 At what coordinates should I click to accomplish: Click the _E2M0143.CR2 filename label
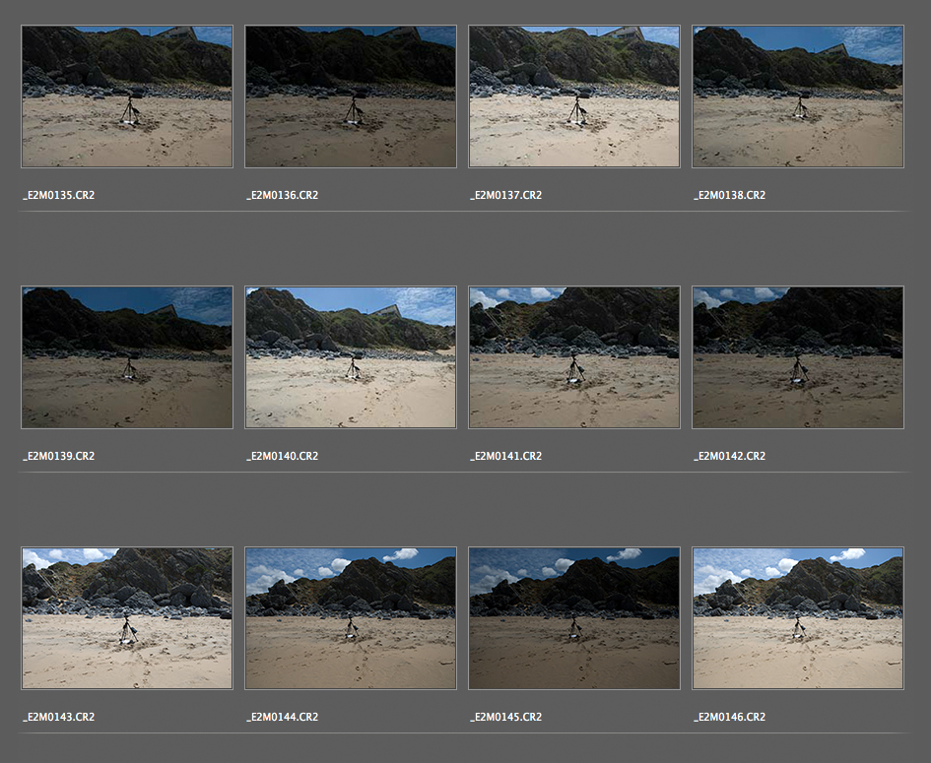coord(59,717)
